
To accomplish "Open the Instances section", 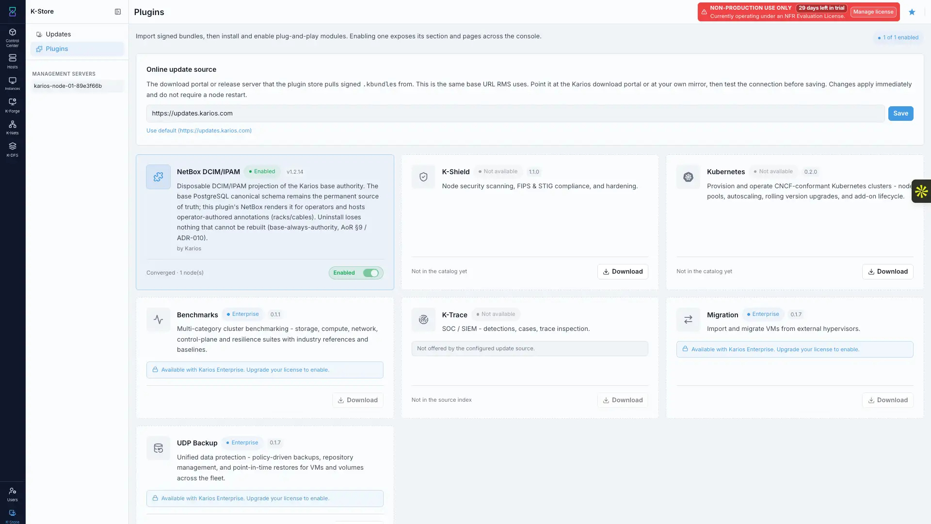I will coord(13,83).
